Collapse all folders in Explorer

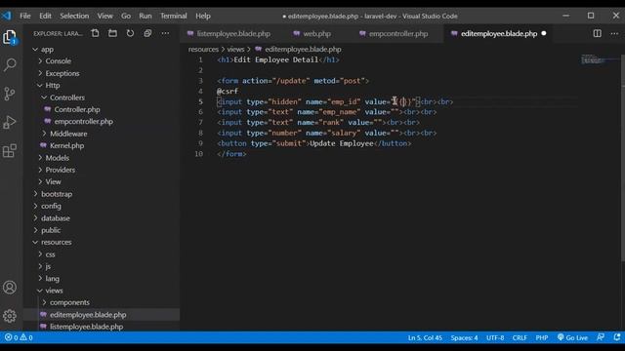pyautogui.click(x=147, y=33)
